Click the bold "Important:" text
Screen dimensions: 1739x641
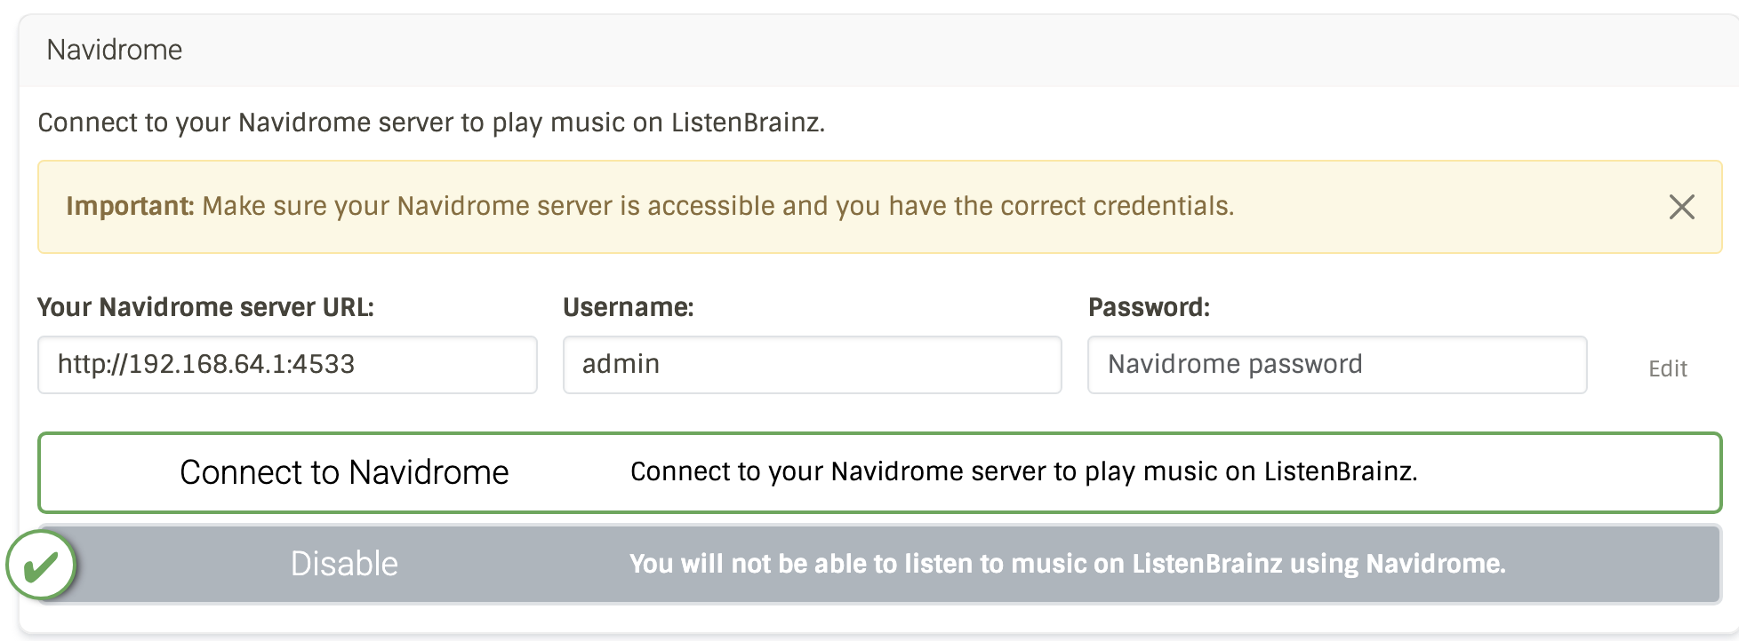click(x=130, y=206)
